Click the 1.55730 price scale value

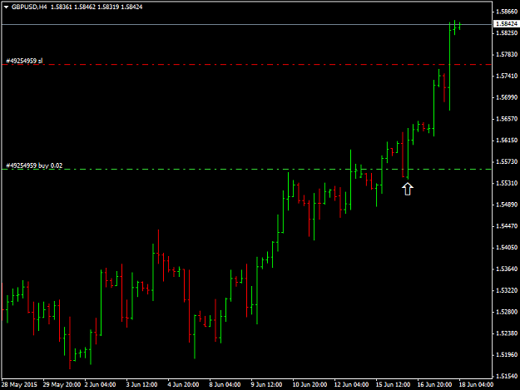tap(507, 161)
